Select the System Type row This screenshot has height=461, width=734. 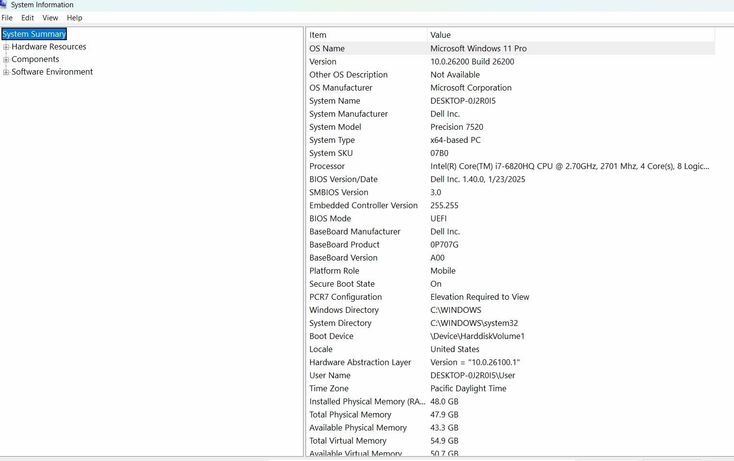(x=511, y=140)
